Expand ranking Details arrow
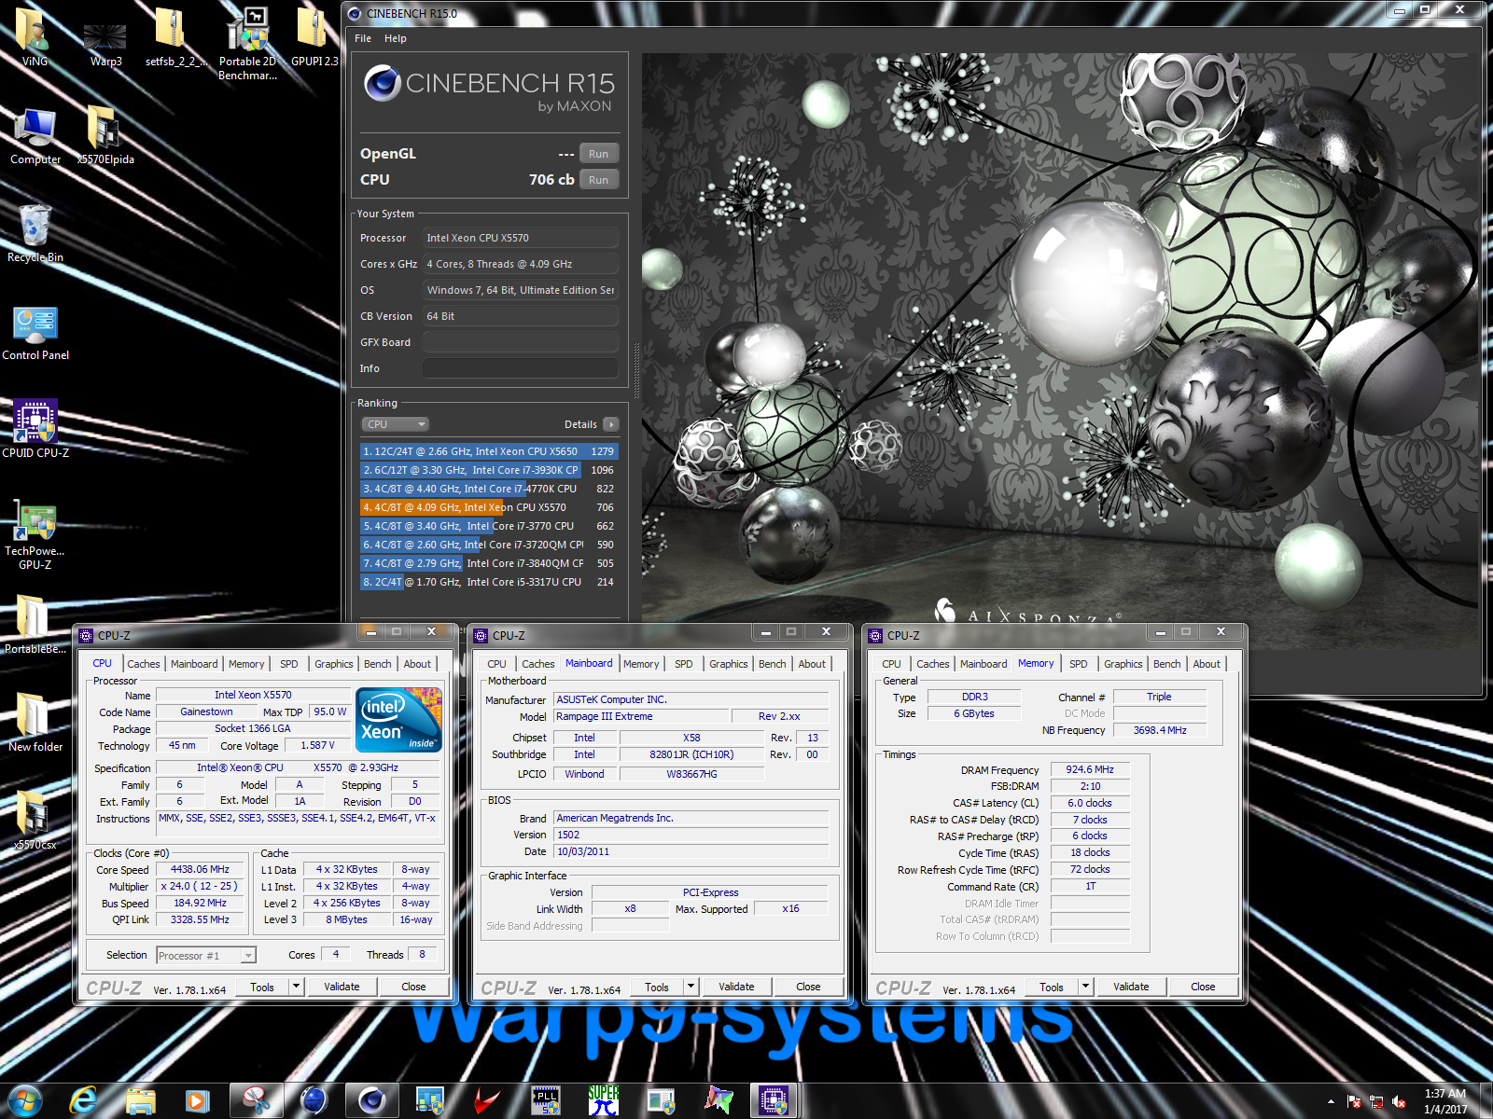The width and height of the screenshot is (1493, 1119). point(611,424)
